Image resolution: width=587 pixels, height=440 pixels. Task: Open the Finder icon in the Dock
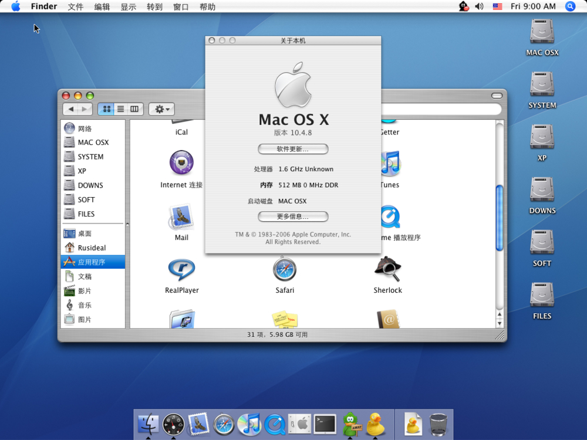click(x=149, y=424)
